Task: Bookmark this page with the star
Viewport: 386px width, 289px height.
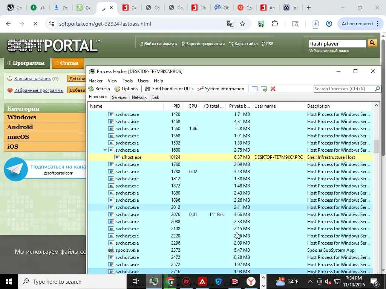Action: [x=242, y=24]
